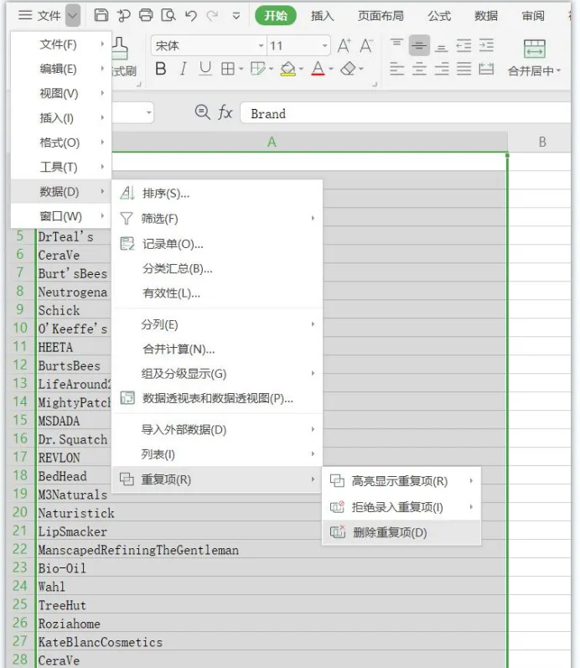
Task: Select row 22 header
Action: [20, 549]
